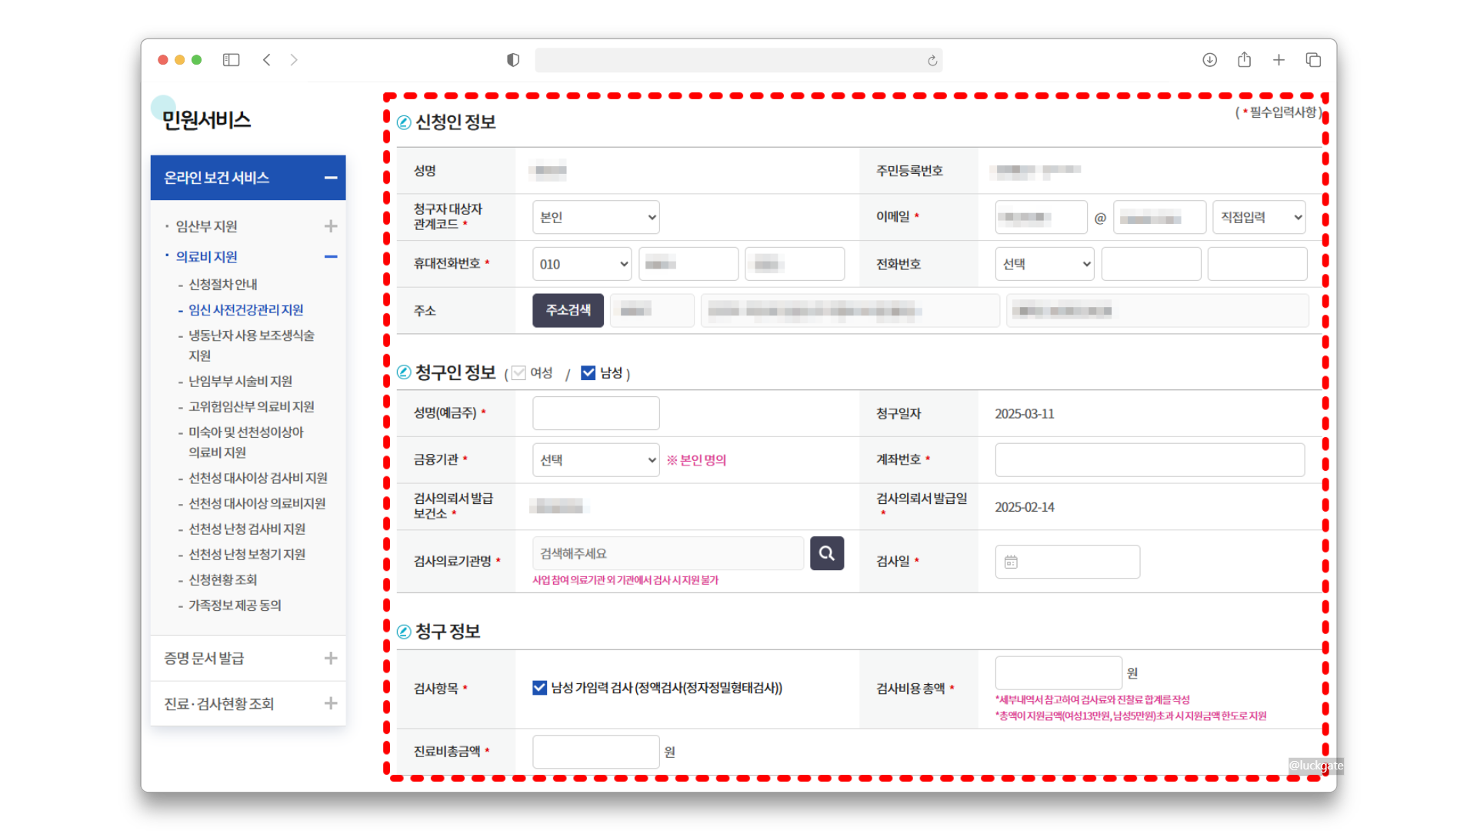Image resolution: width=1477 pixels, height=831 pixels.
Task: Toggle 남성 가임력 검사 checkbox
Action: 539,688
